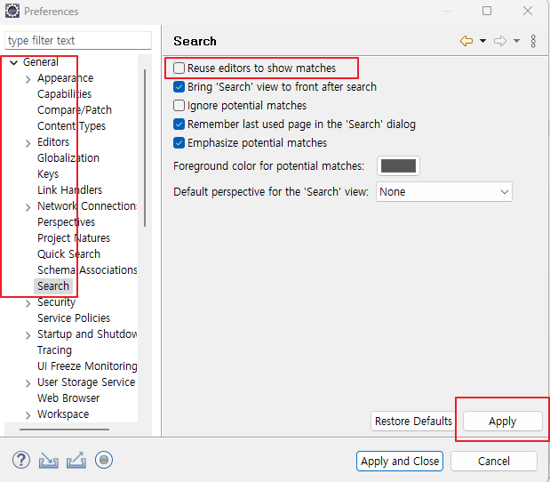Open the three-dot view menu icon
Screen dimensions: 550x482
[x=533, y=41]
